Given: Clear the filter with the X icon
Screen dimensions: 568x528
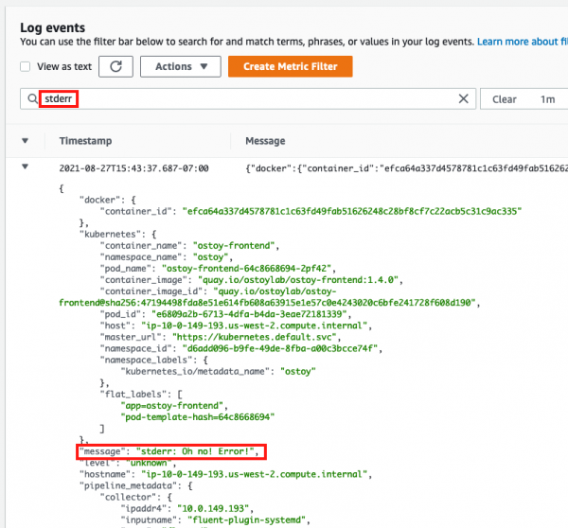Looking at the screenshot, I should click(x=464, y=98).
